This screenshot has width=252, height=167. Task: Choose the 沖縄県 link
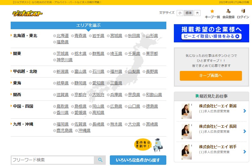click(84, 130)
